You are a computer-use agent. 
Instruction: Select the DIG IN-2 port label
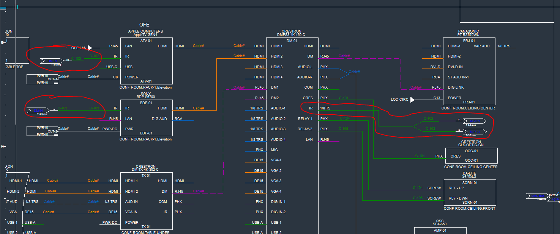278,212
